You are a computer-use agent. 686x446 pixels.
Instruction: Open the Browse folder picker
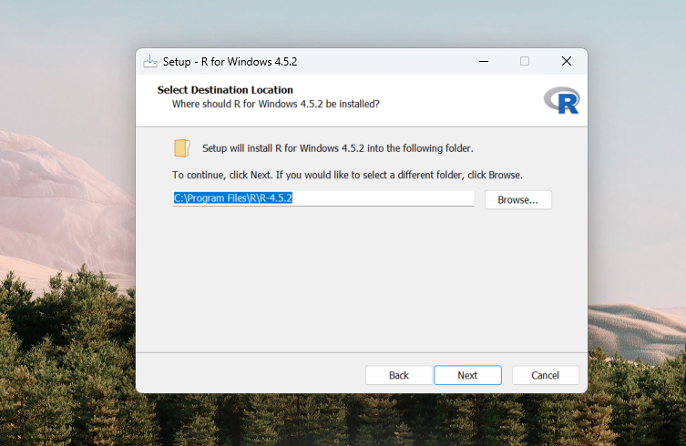(517, 199)
